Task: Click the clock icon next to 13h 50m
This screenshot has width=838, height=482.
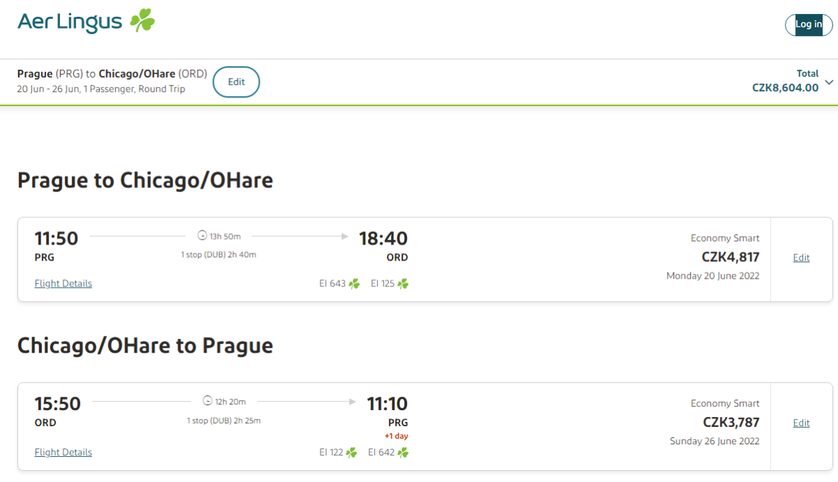Action: [x=203, y=236]
